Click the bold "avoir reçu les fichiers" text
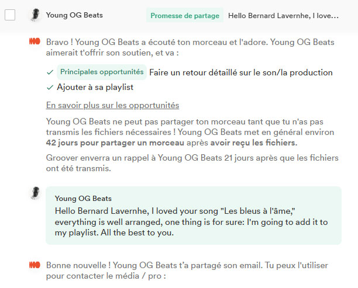Screen dimensions: 358x288 [257, 143]
